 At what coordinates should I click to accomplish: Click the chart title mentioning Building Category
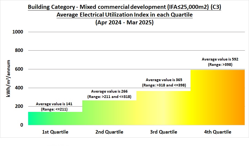(x=124, y=7)
